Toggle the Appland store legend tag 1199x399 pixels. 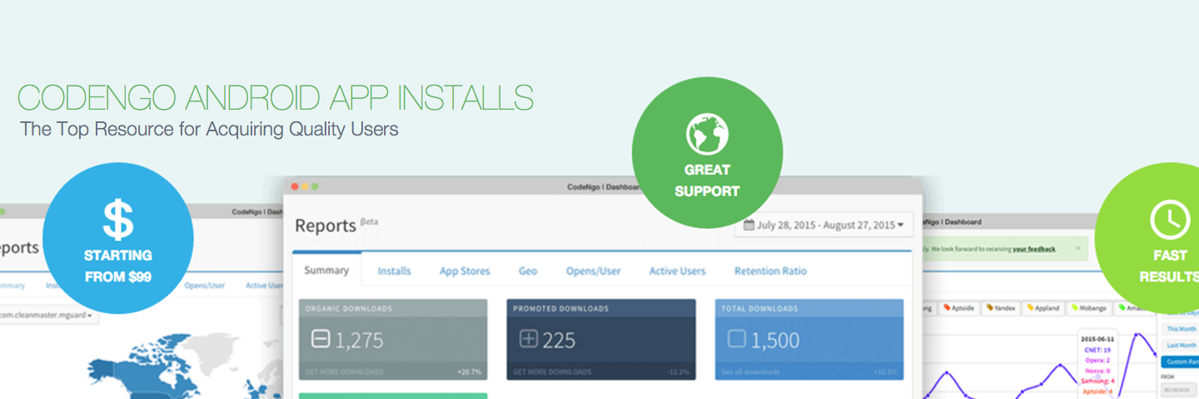coord(1043,308)
